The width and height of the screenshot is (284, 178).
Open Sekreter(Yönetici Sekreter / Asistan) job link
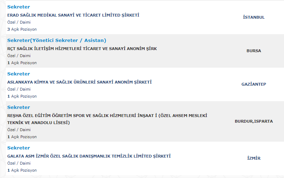pos(57,41)
